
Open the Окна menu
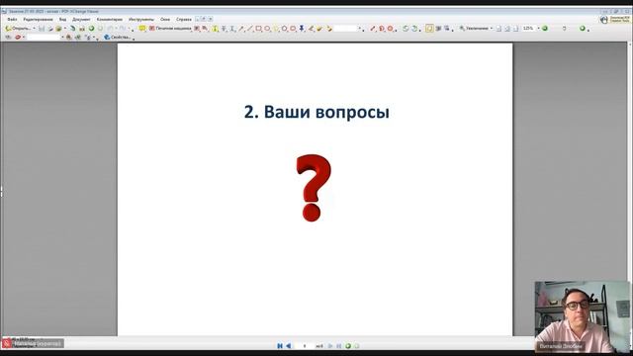coord(165,20)
